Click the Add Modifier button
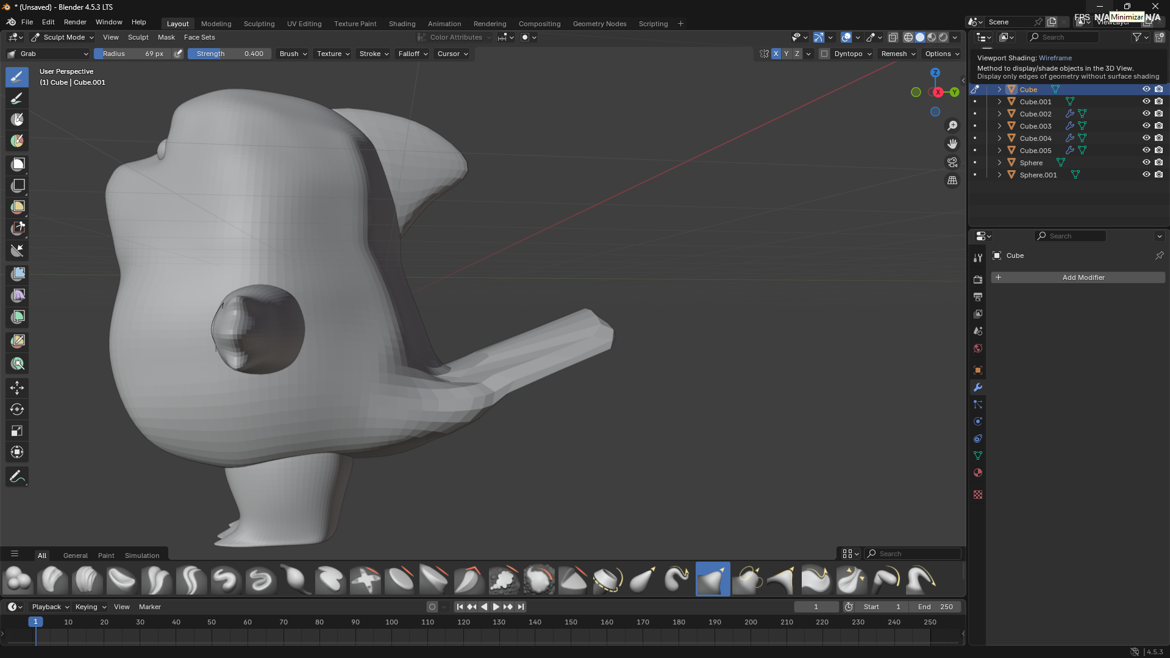 (x=1083, y=277)
